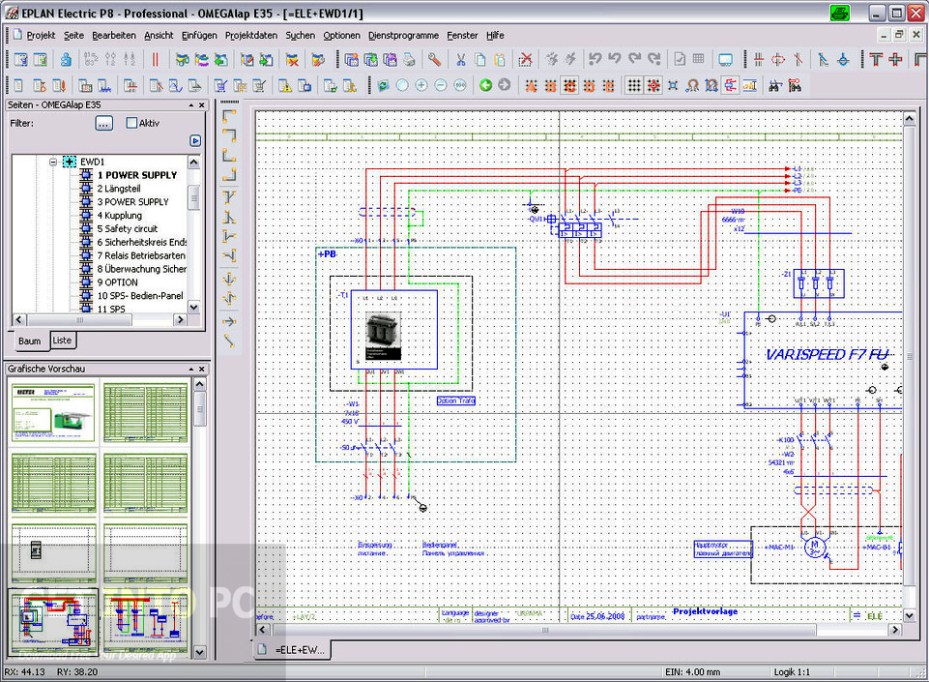Click the green refresh redraw icon

(x=383, y=85)
